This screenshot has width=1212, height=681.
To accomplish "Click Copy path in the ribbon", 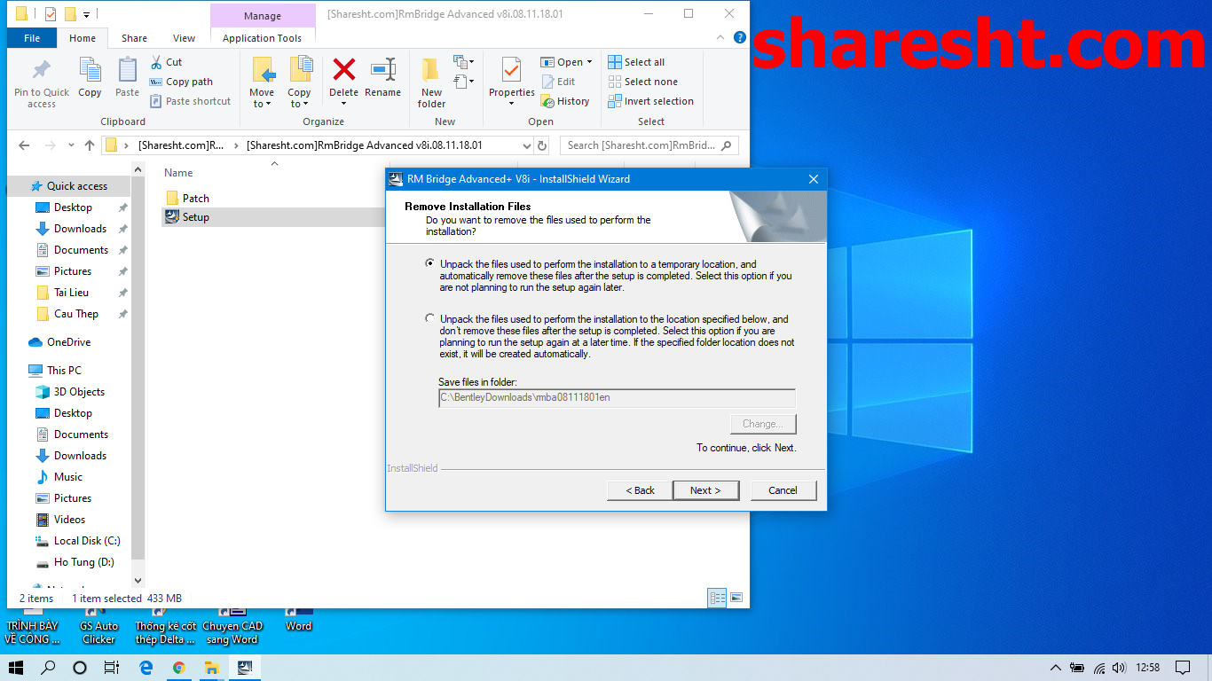I will tap(181, 82).
